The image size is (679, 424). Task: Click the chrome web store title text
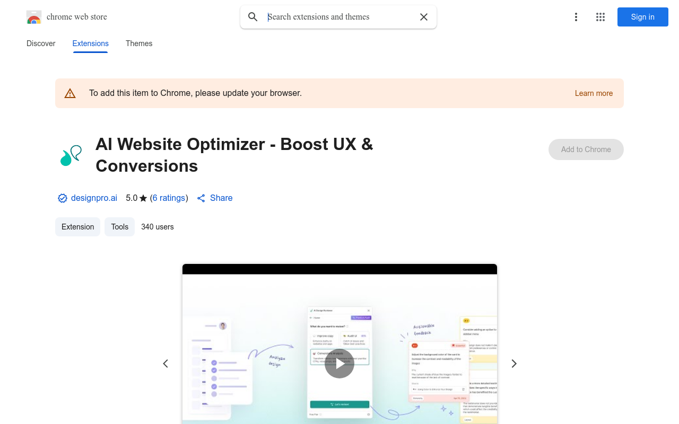[77, 17]
